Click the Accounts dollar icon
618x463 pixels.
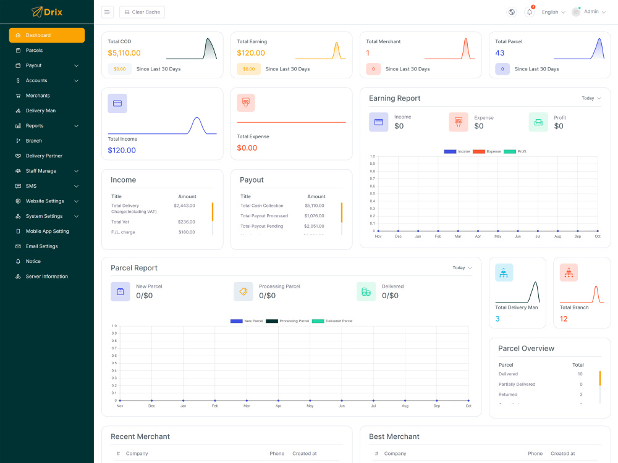click(x=18, y=80)
